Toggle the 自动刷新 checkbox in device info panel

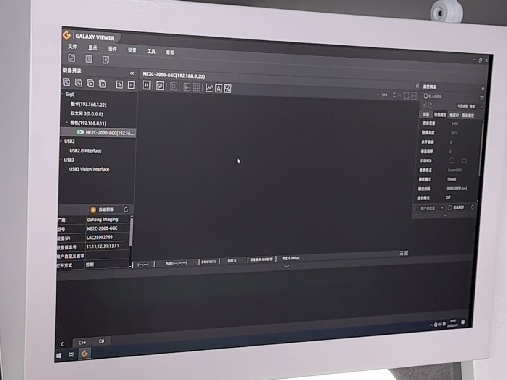pos(93,210)
